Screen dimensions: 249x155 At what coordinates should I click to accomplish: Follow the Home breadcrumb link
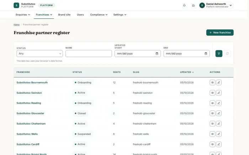click(x=16, y=25)
